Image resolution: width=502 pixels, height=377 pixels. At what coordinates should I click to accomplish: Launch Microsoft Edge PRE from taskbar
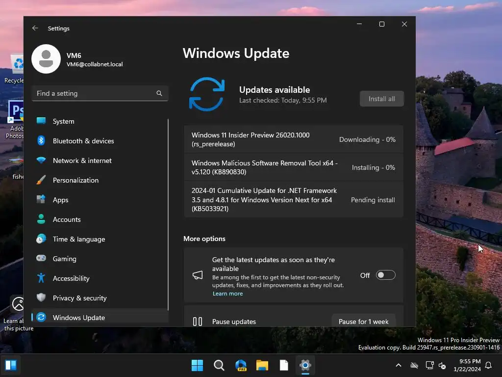[241, 365]
